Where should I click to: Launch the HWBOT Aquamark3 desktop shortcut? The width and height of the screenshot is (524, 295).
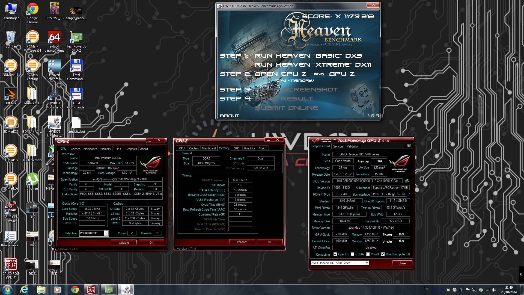pos(54,98)
